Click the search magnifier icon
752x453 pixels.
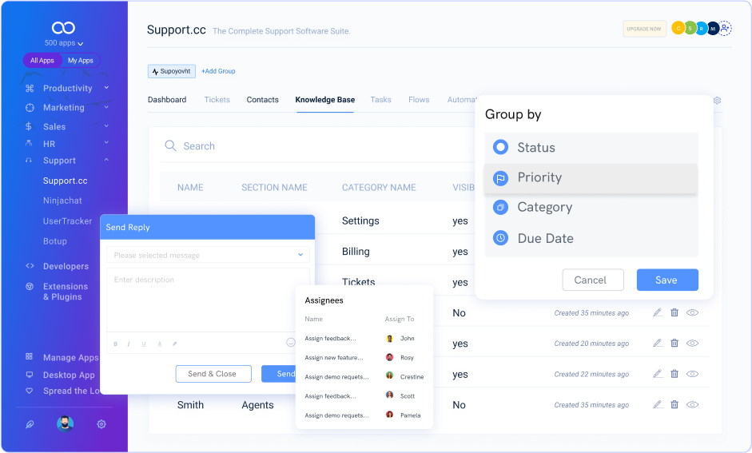170,145
